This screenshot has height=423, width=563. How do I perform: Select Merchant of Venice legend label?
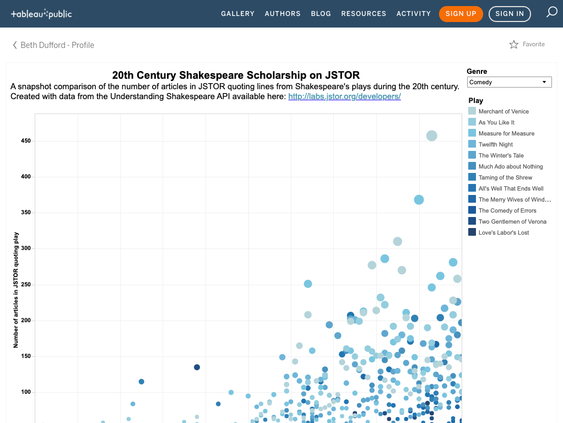pos(504,111)
